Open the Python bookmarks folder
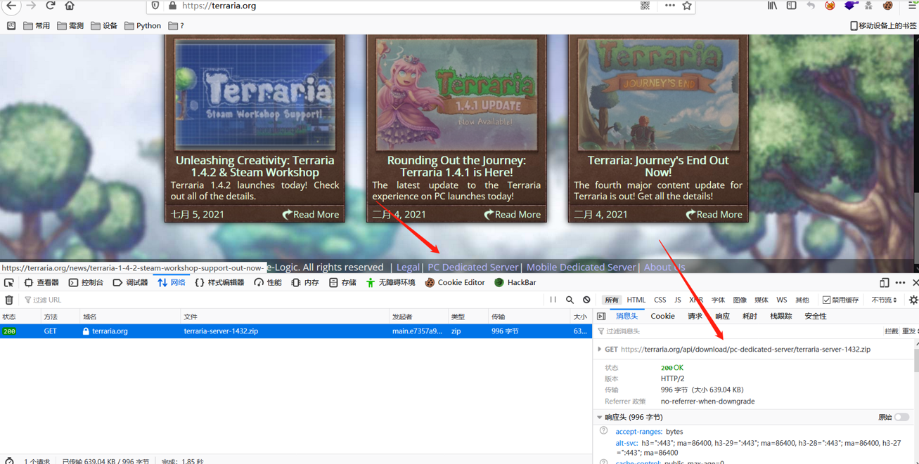The height and width of the screenshot is (464, 919). [143, 26]
